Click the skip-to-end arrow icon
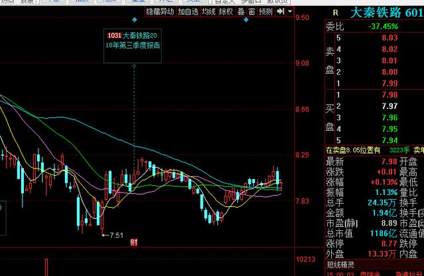 click(280, 11)
